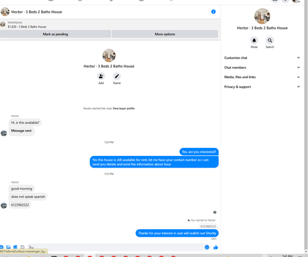Open the emoji picker in the composer

tap(207, 247)
